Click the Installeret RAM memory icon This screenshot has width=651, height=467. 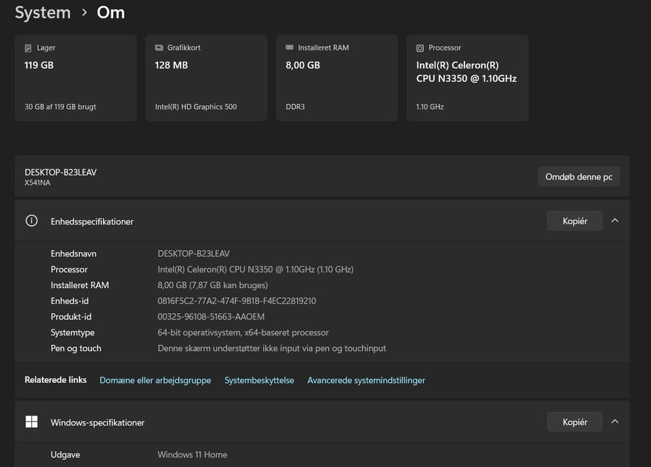(x=290, y=48)
